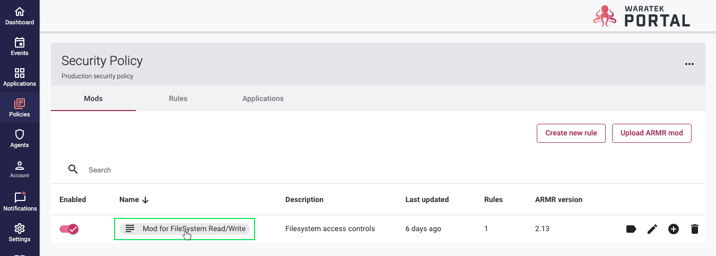Screen dimensions: 716x256
Task: Open the Applications sidebar section
Action: click(x=20, y=77)
